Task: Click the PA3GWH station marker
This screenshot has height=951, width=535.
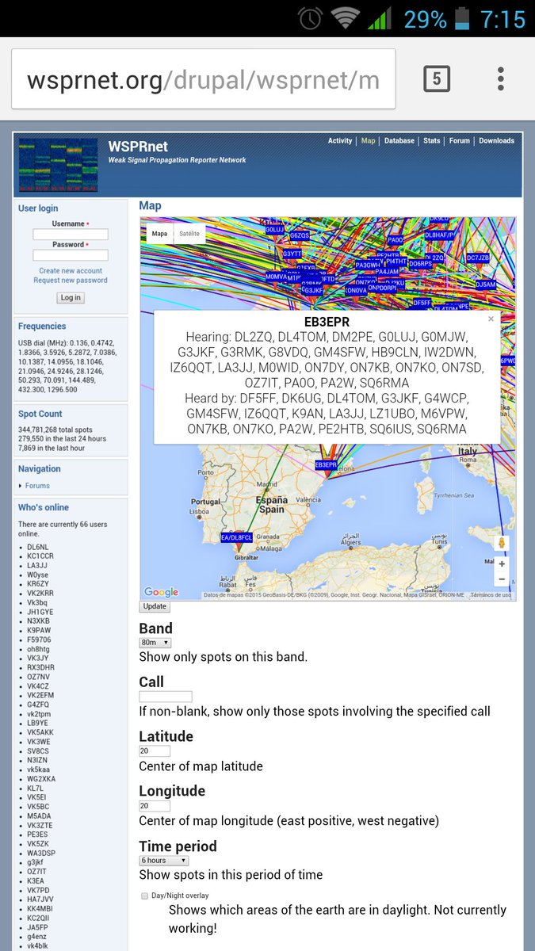Action: point(369,265)
